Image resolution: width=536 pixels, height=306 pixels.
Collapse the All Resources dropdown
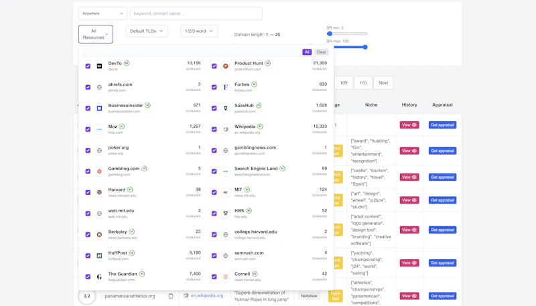click(x=96, y=34)
